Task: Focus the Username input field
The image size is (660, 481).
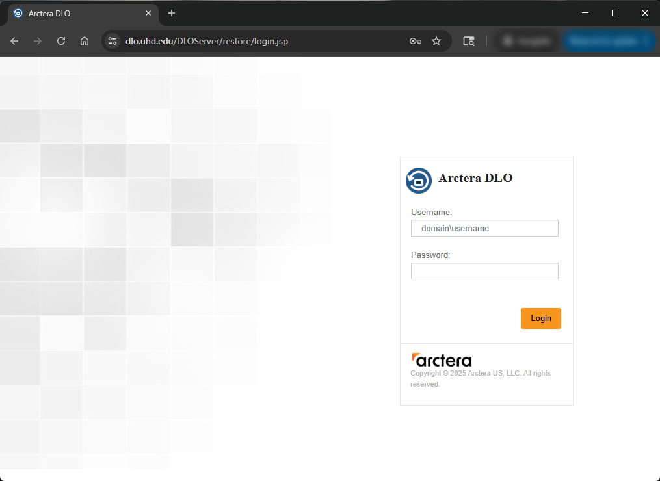Action: coord(484,228)
